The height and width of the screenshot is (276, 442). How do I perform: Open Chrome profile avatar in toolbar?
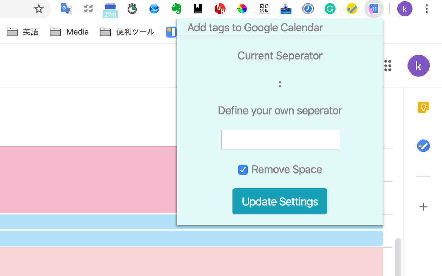405,9
